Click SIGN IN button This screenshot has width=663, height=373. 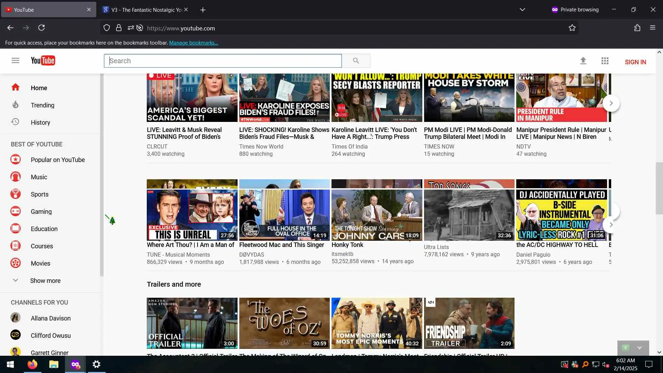[635, 62]
